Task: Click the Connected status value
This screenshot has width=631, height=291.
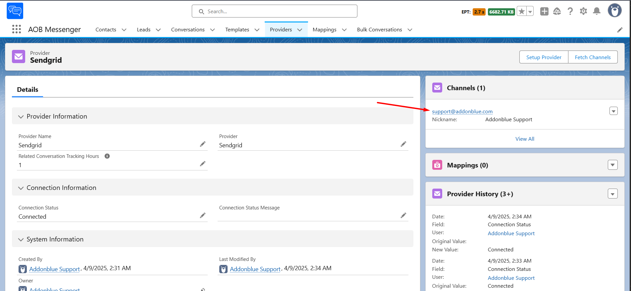Action: [32, 217]
